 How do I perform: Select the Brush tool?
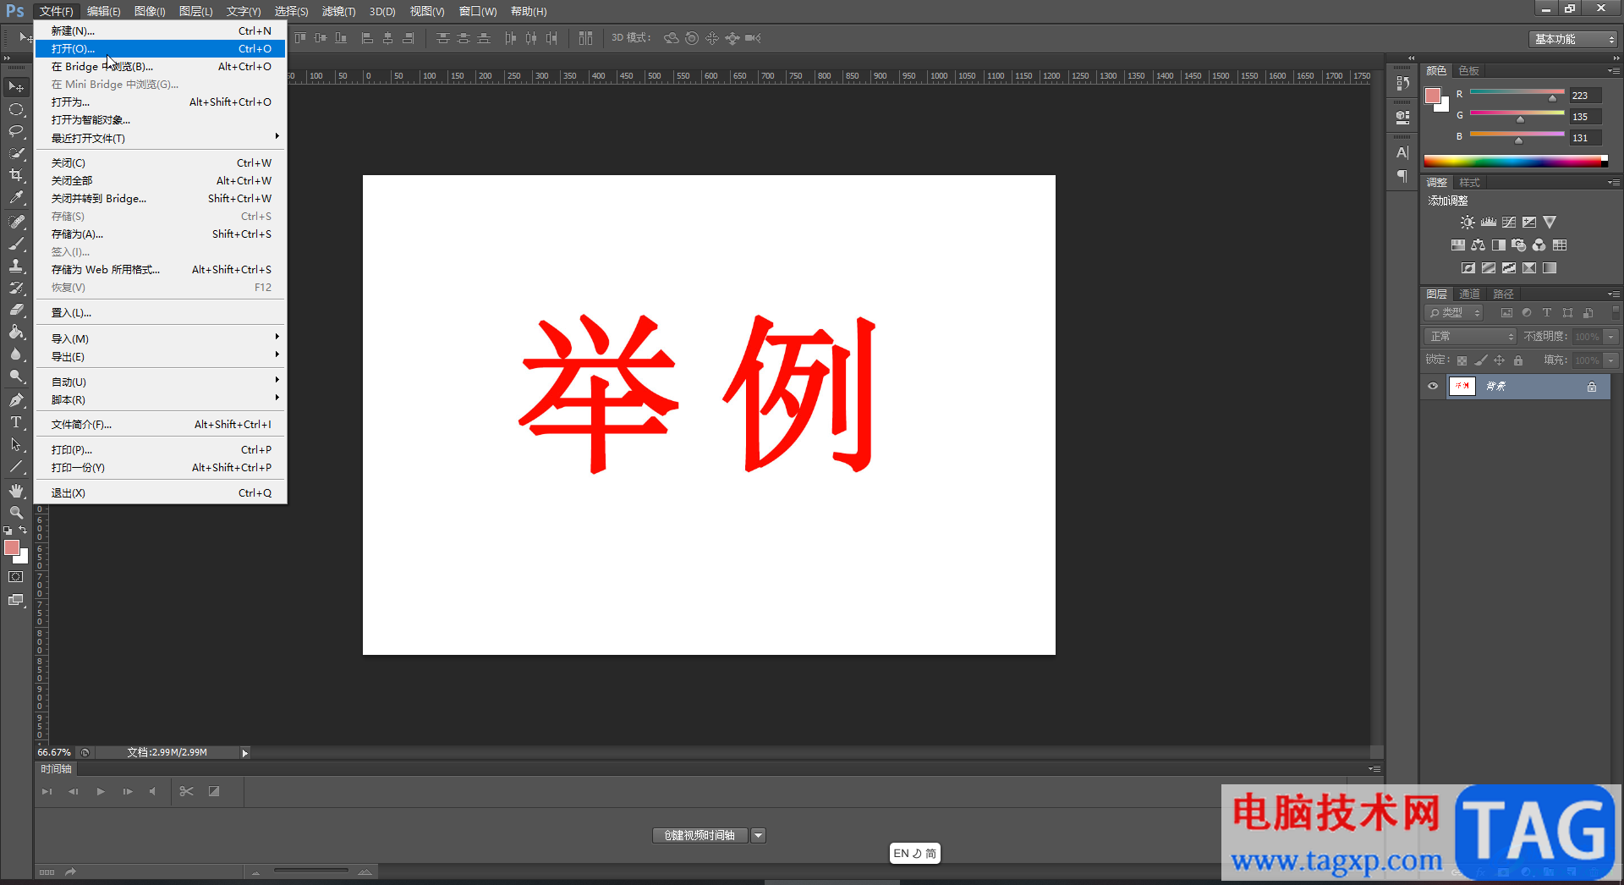(x=16, y=244)
